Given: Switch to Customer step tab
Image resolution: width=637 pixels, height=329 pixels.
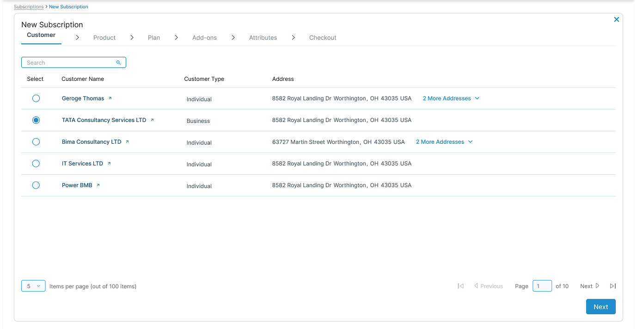Looking at the screenshot, I should coord(41,35).
